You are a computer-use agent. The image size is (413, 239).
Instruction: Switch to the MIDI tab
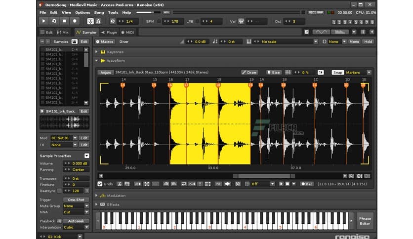127,33
